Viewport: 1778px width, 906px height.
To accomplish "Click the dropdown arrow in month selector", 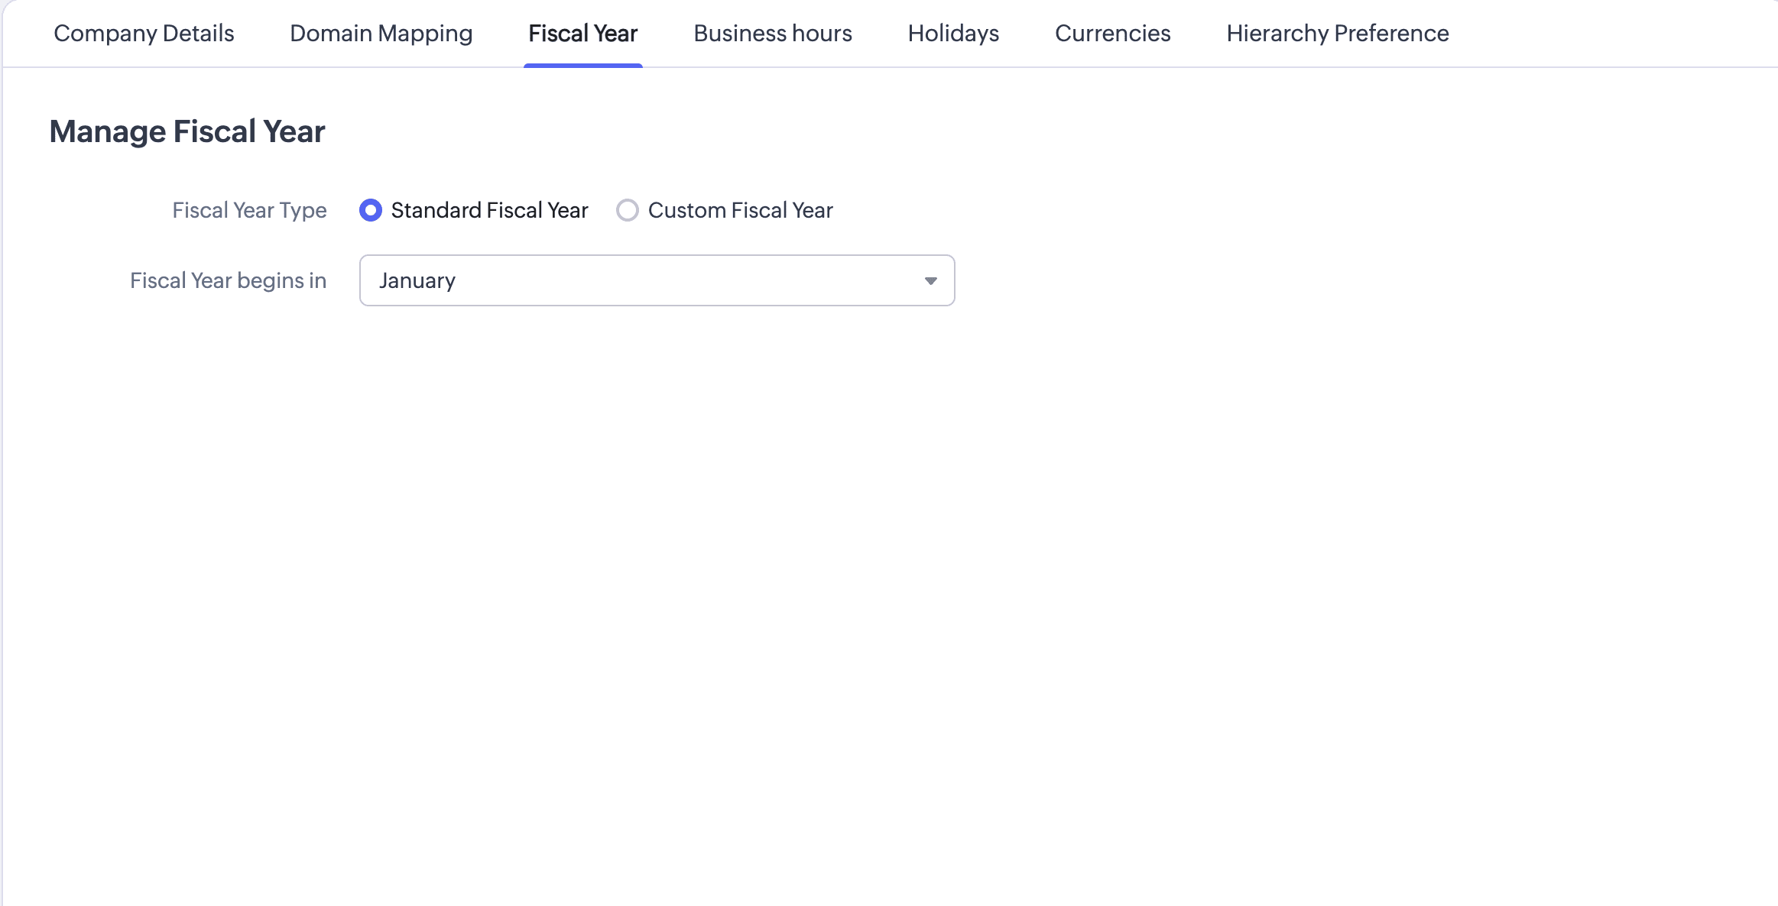I will 930,281.
